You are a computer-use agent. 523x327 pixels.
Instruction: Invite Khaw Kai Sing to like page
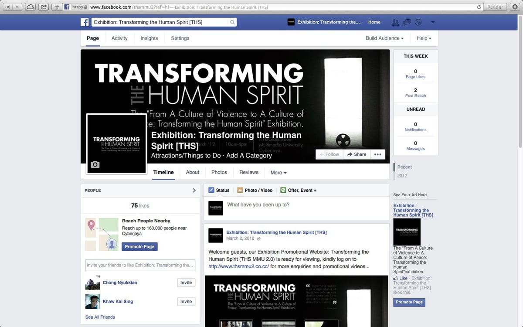(x=186, y=301)
